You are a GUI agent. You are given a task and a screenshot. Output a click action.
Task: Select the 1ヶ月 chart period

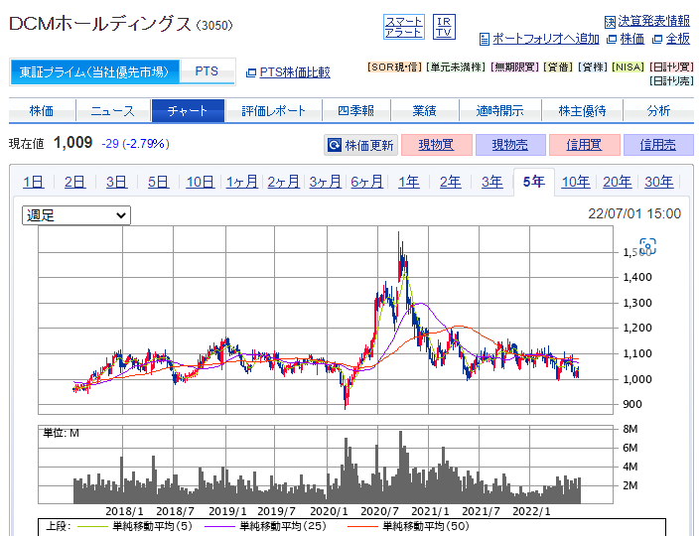click(242, 182)
